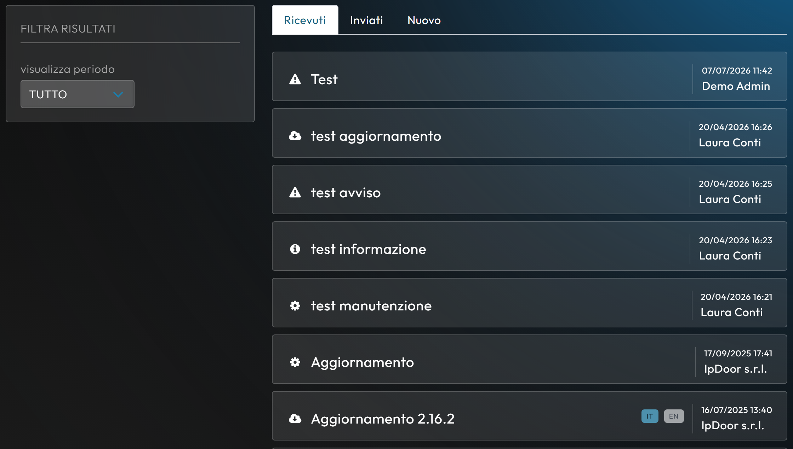Screen dimensions: 793x449
Task: Open the visualizza periodo TUTTO dropdown
Action: (x=77, y=94)
